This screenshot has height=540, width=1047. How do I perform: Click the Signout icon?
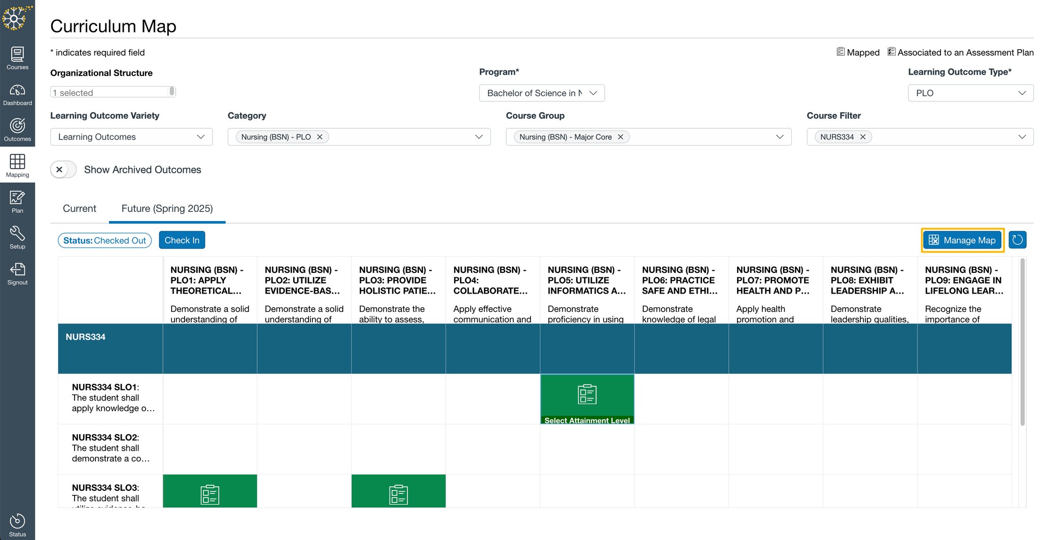[17, 274]
